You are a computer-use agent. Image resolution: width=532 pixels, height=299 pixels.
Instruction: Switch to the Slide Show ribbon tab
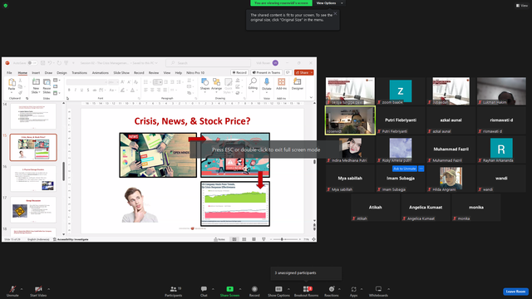click(x=121, y=72)
